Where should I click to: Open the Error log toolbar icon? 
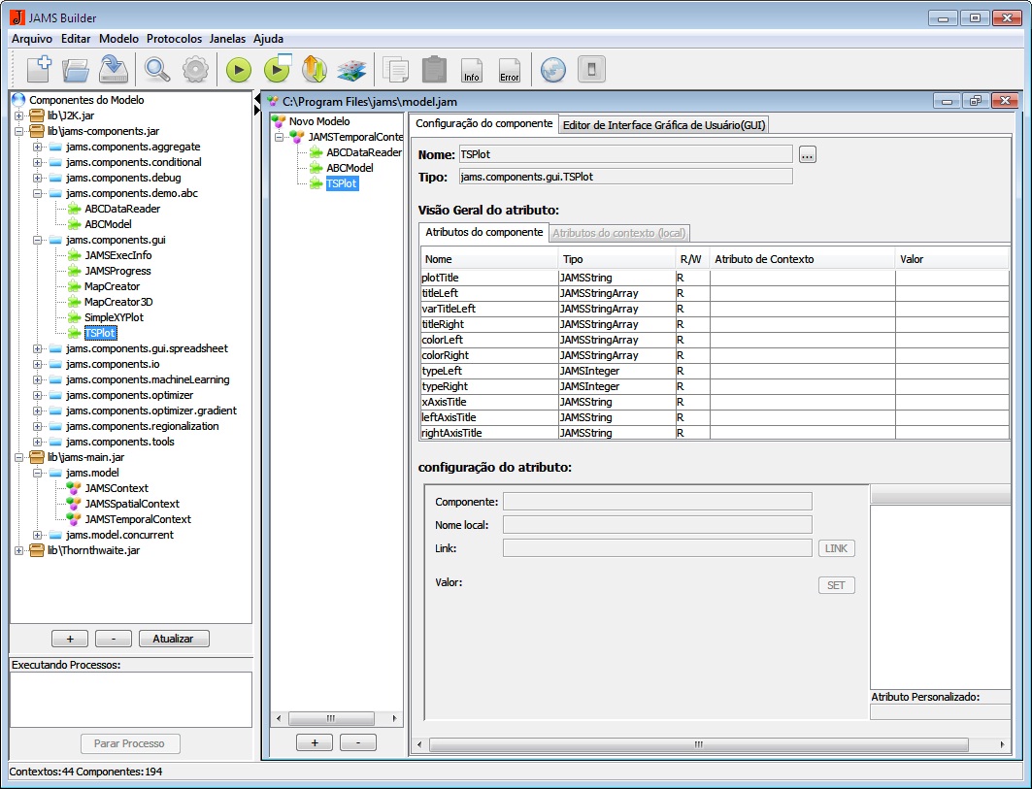pyautogui.click(x=509, y=69)
